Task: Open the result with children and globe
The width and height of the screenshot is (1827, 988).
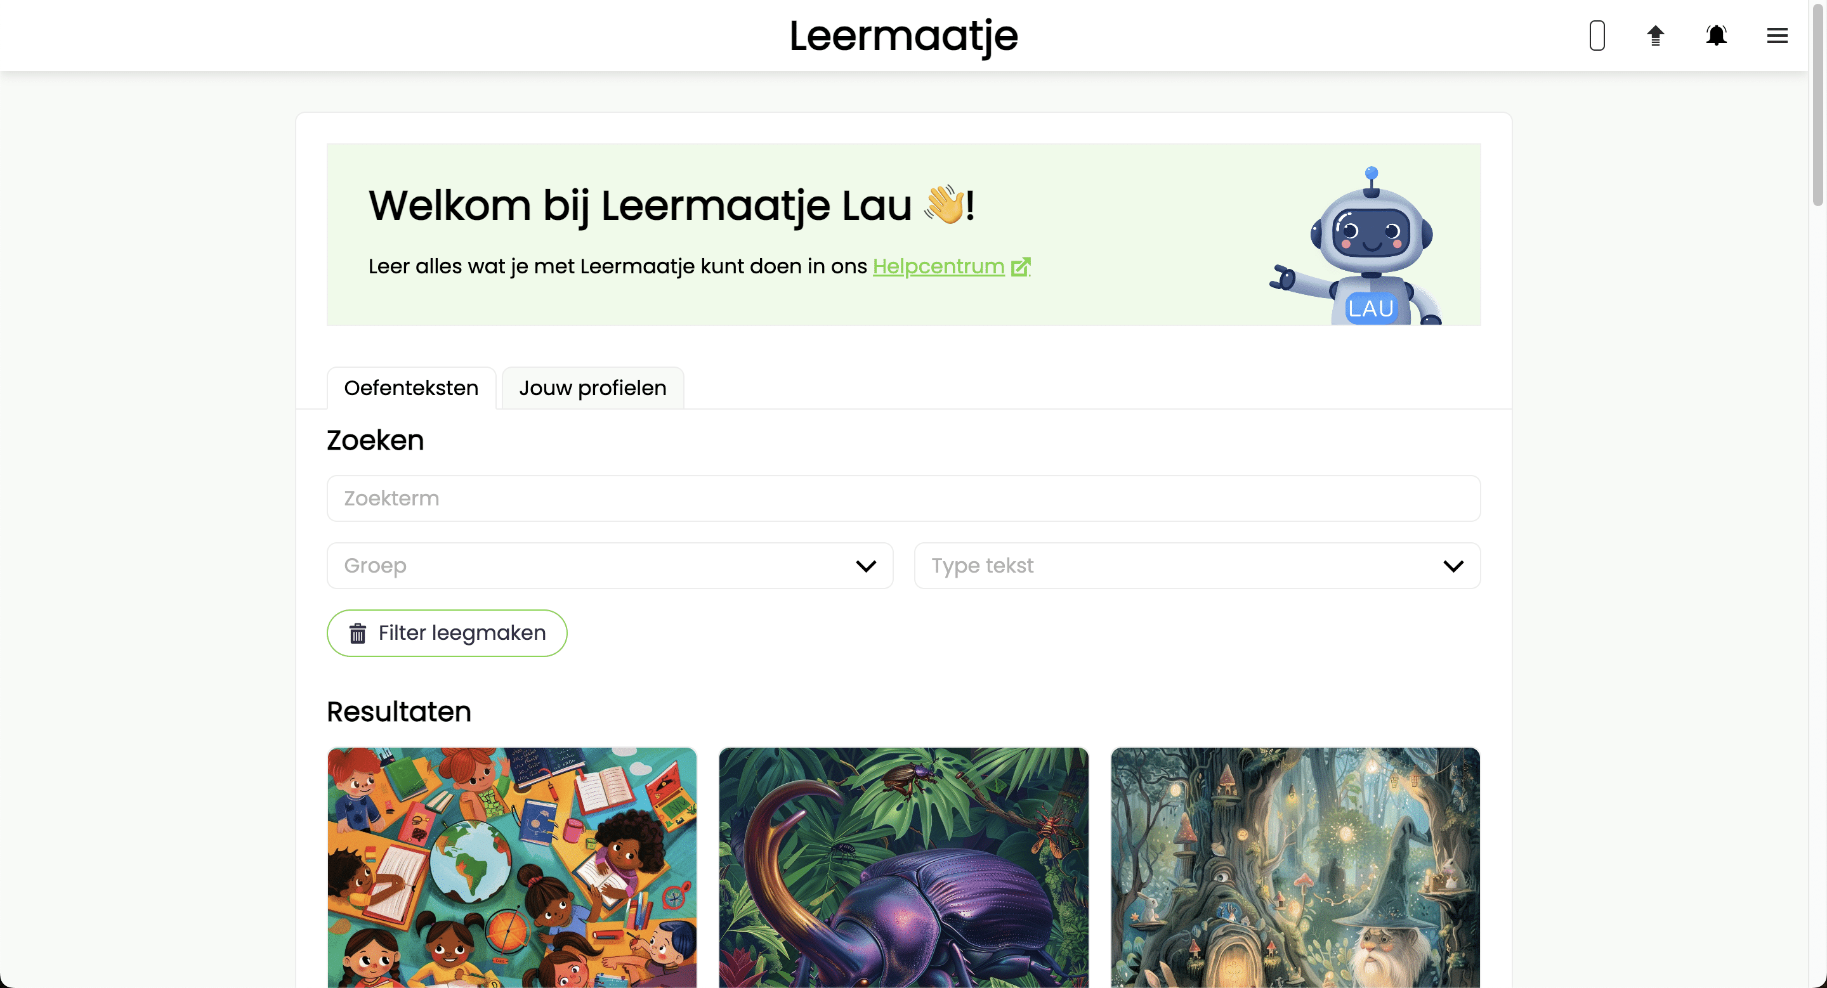Action: point(512,868)
